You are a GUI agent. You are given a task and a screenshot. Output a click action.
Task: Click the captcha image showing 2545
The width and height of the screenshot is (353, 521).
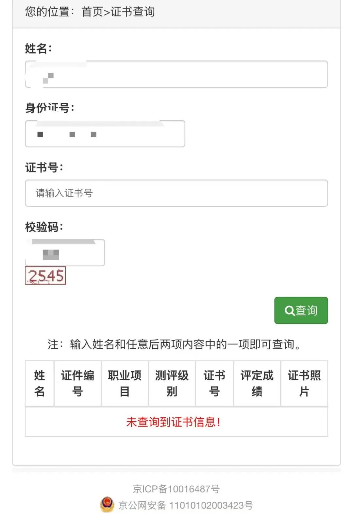45,276
